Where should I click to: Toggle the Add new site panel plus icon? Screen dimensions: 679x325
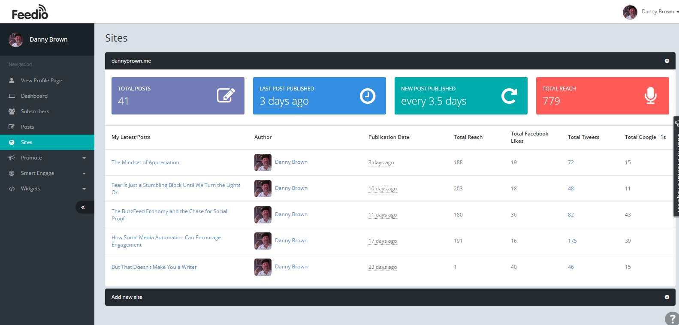click(x=667, y=297)
